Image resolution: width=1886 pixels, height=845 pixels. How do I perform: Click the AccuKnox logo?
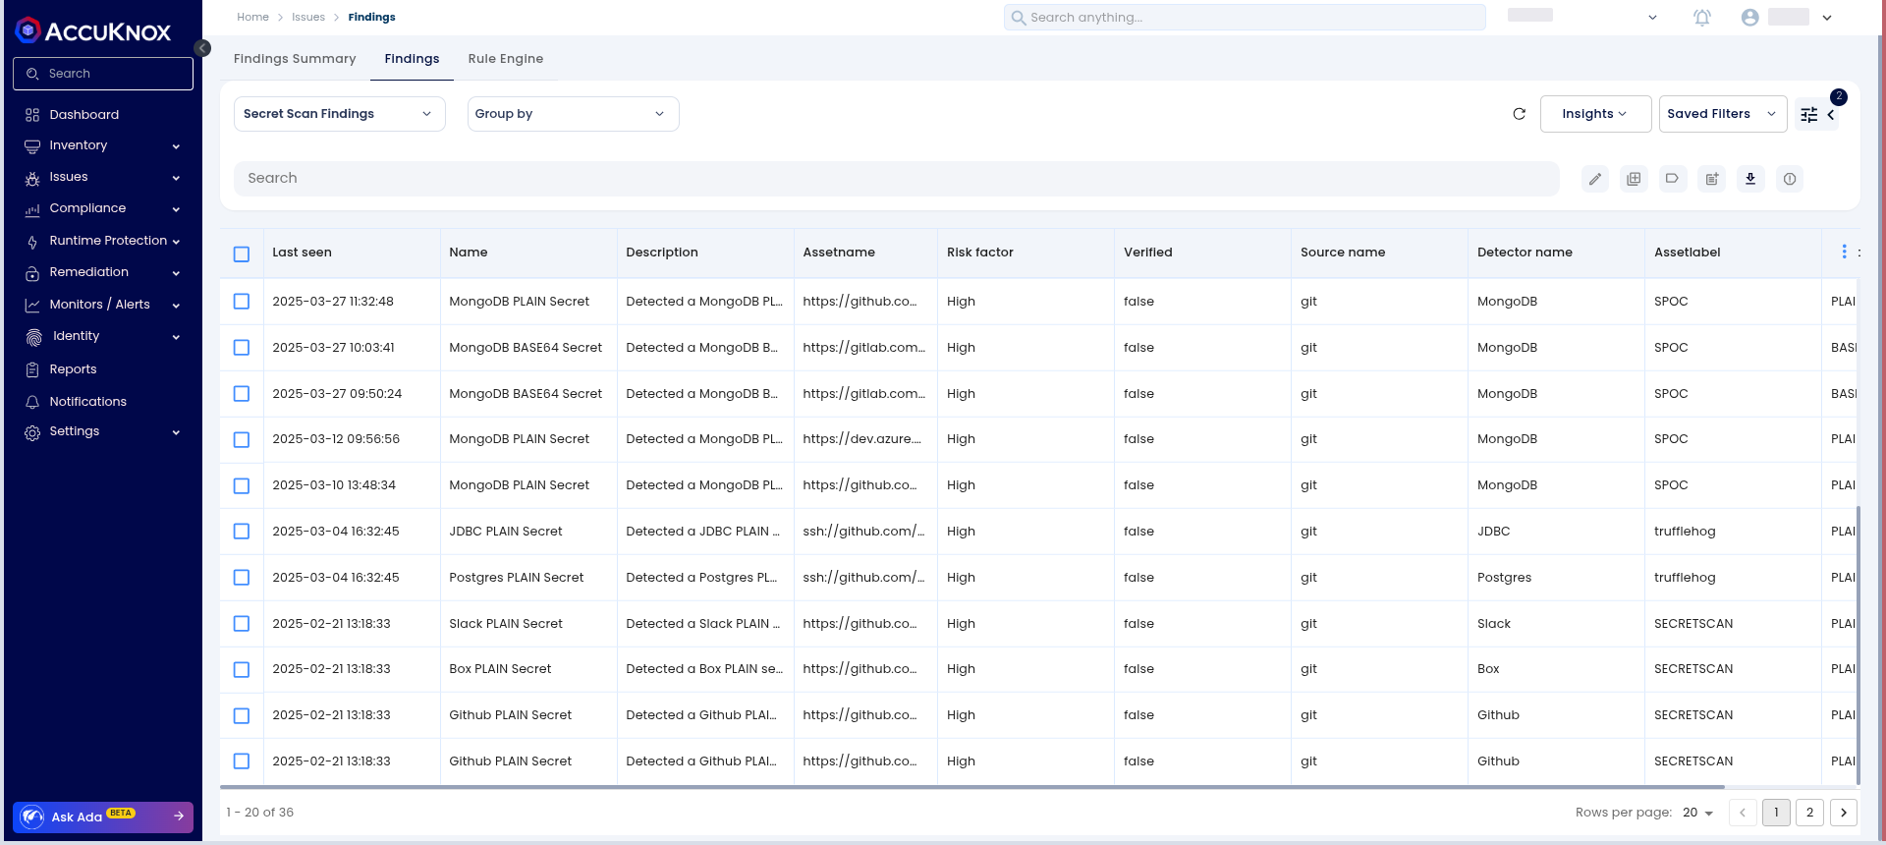[93, 31]
